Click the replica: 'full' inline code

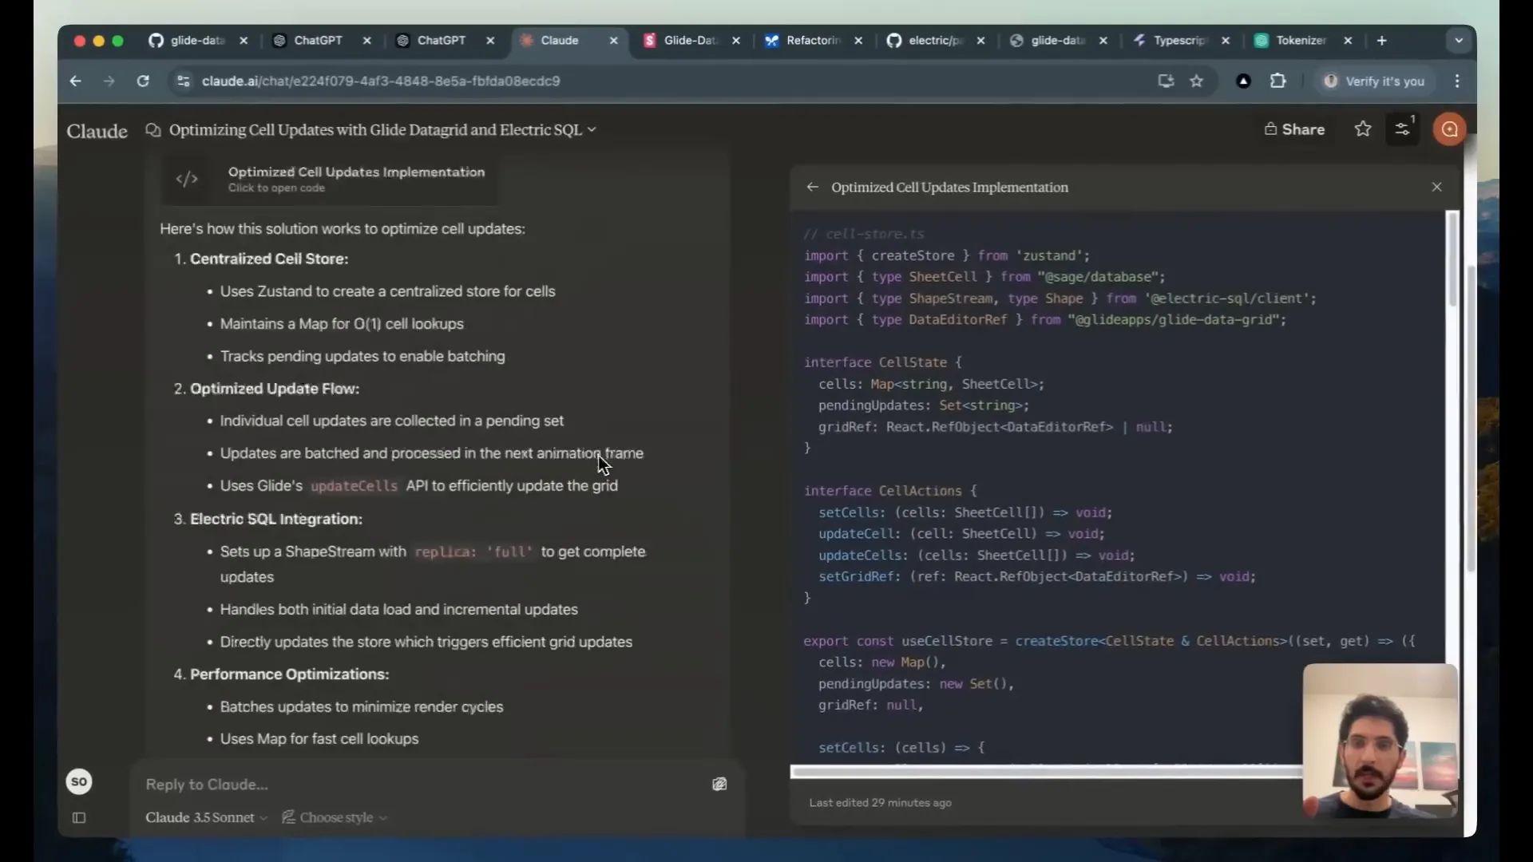tap(473, 552)
